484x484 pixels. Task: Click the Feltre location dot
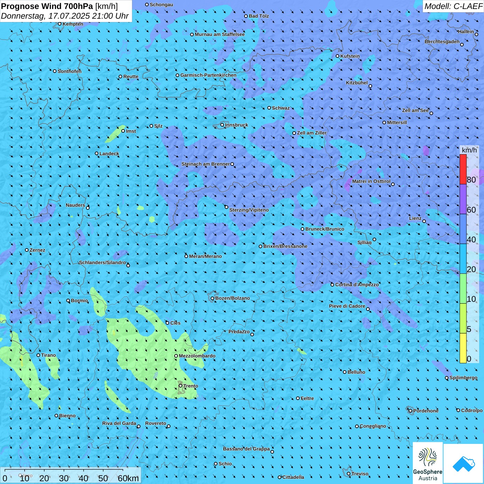pos(298,398)
